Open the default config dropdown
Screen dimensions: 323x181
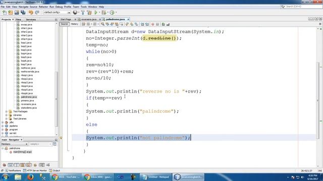point(57,13)
